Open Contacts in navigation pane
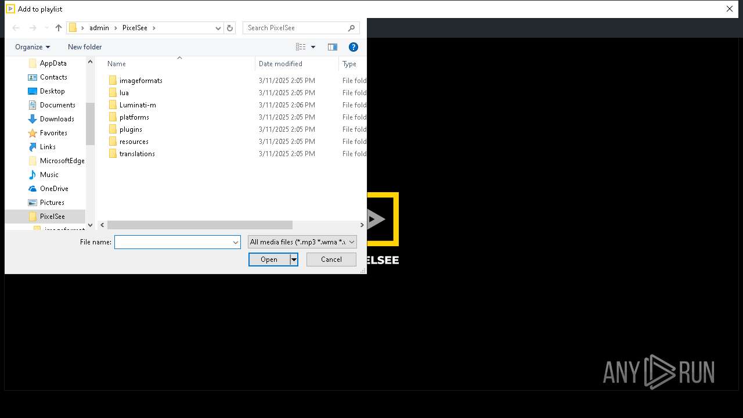The height and width of the screenshot is (418, 743). (x=53, y=77)
